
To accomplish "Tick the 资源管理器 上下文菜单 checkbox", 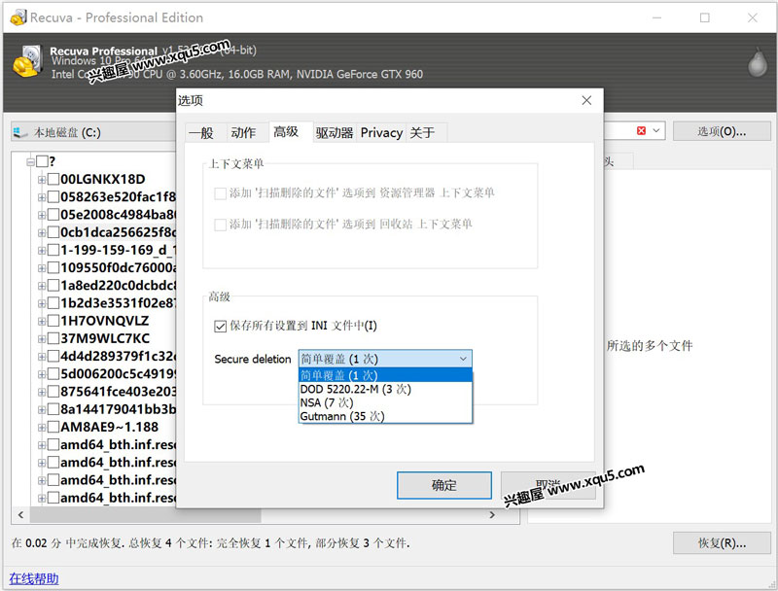I will tap(220, 193).
